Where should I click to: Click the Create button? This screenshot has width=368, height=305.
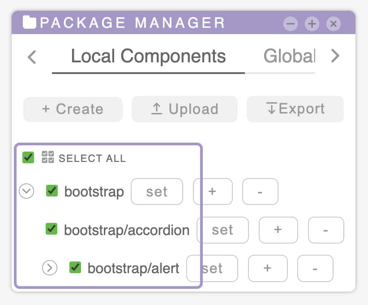click(73, 109)
